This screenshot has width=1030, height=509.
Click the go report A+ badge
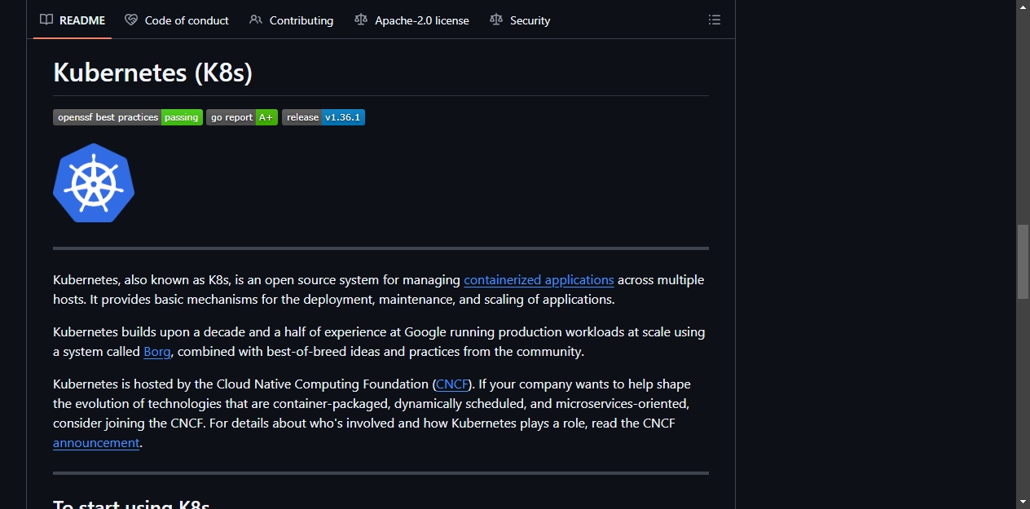click(242, 117)
